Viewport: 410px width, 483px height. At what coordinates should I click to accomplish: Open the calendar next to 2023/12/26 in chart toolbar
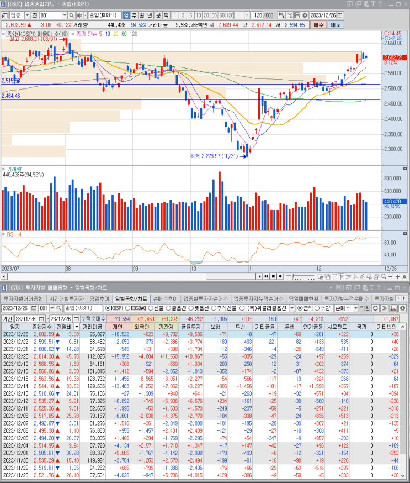[340, 15]
